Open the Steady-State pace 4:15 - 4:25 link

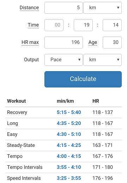click(x=69, y=145)
